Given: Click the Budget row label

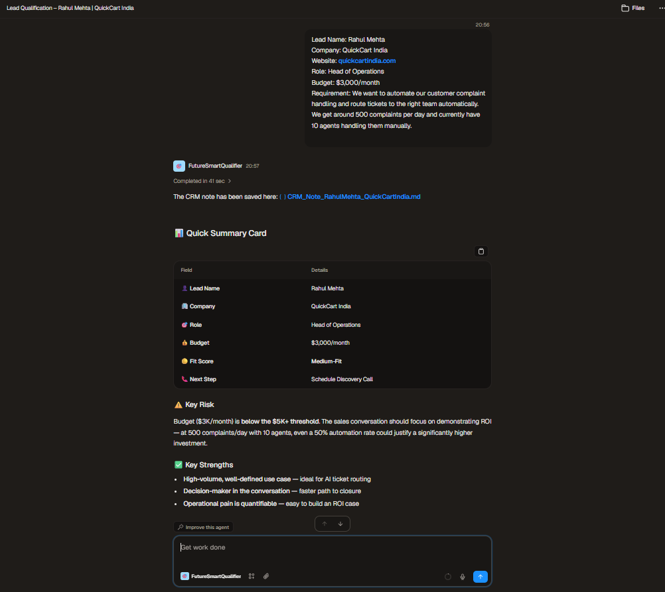Looking at the screenshot, I should coord(199,343).
